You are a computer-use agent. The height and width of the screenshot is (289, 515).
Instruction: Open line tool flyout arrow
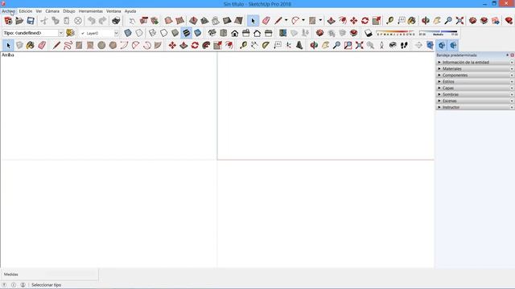click(286, 20)
